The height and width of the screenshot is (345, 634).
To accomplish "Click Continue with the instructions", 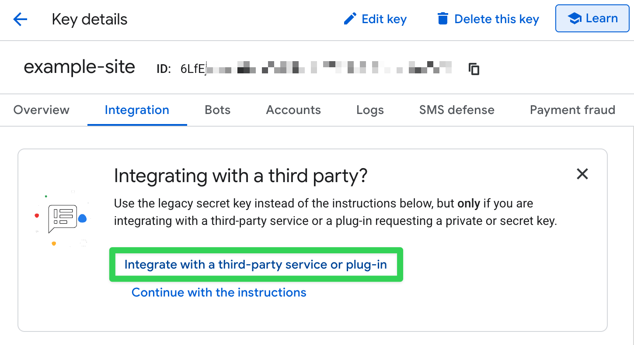I will 219,293.
